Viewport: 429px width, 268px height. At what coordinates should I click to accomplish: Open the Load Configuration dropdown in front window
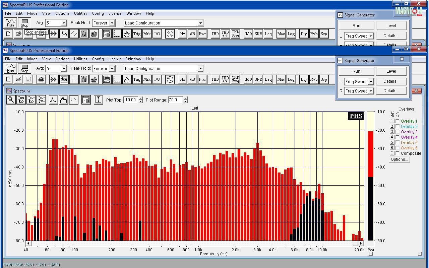pyautogui.click(x=200, y=69)
